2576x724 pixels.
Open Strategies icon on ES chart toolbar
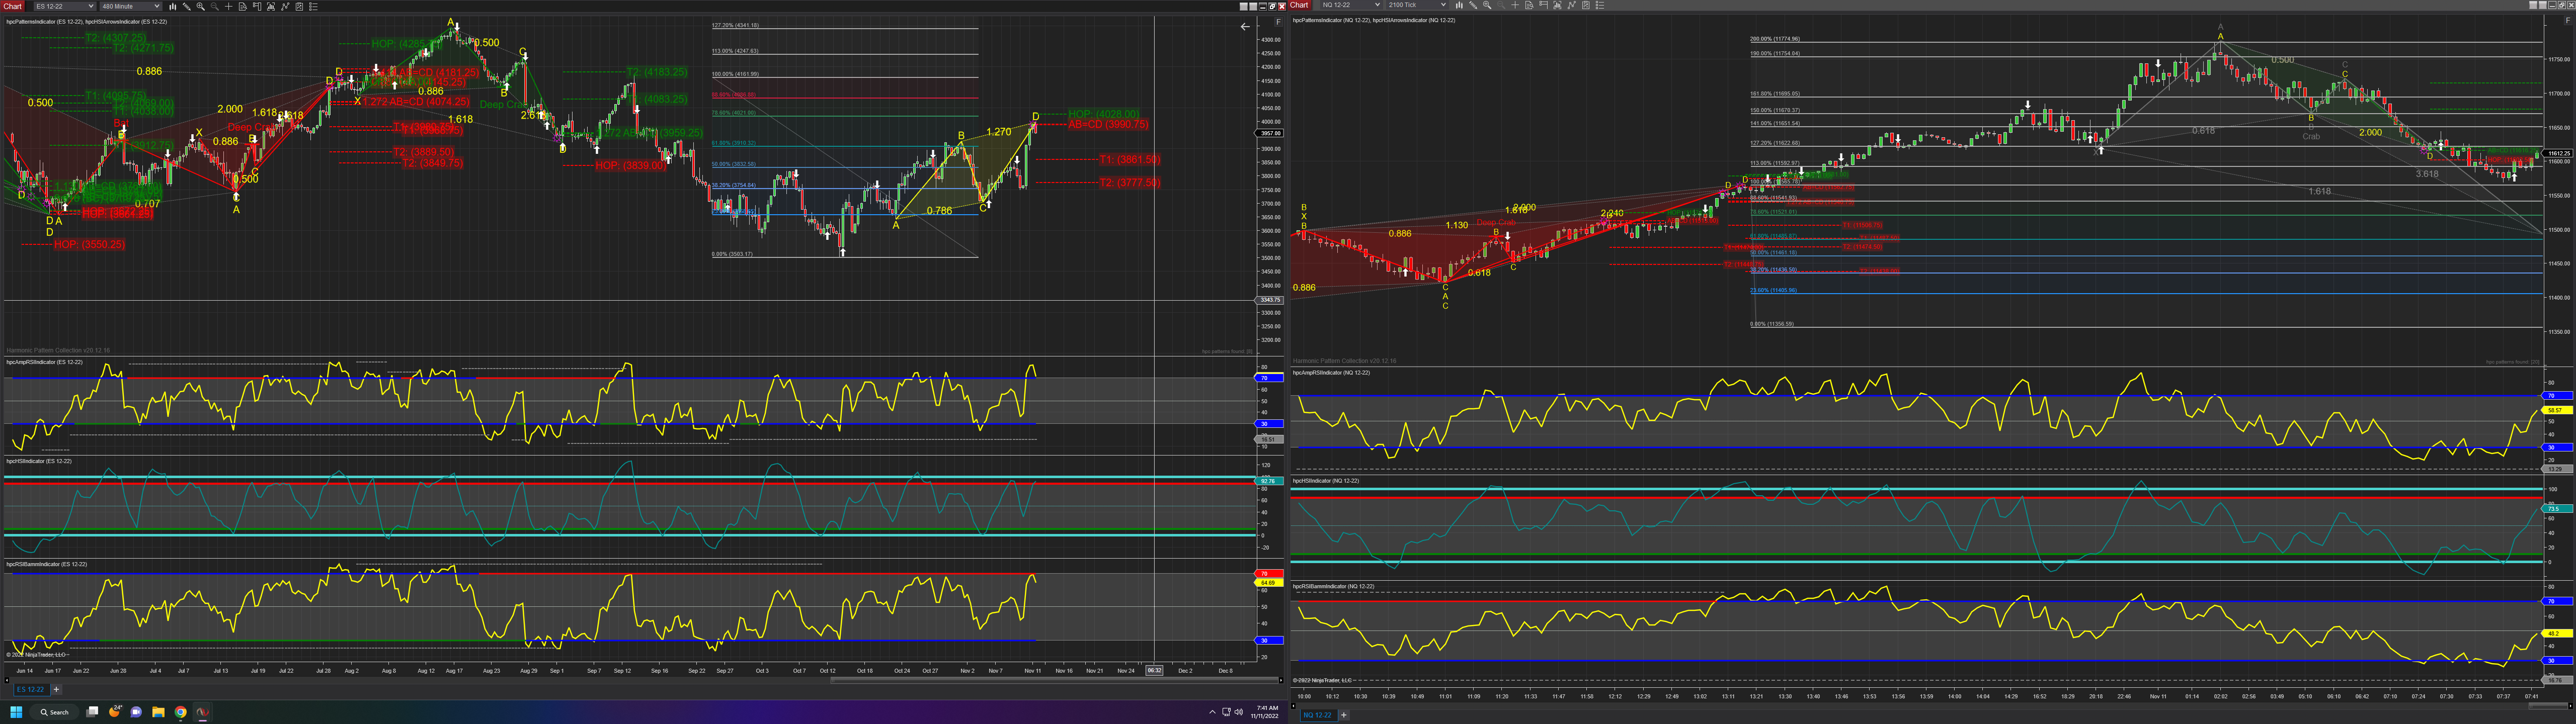pyautogui.click(x=299, y=6)
